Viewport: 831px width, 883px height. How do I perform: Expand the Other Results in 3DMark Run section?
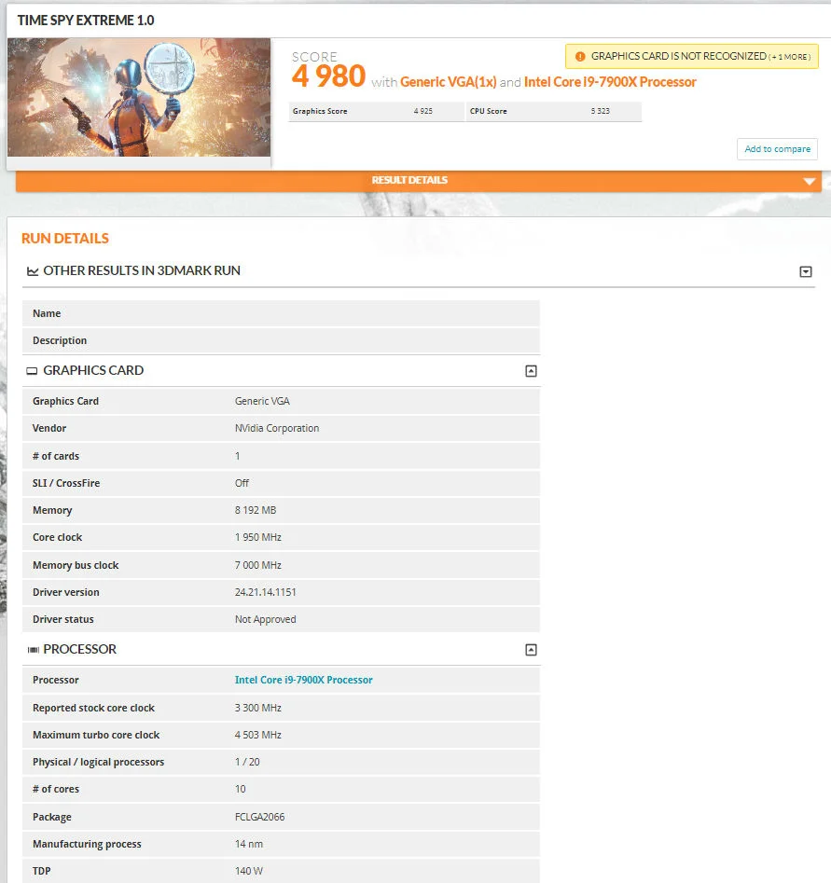[x=806, y=271]
